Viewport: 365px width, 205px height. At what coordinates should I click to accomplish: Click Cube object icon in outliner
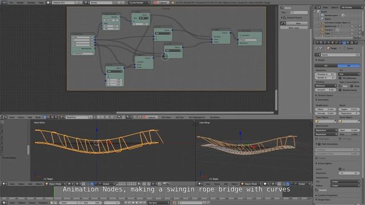tap(323, 34)
